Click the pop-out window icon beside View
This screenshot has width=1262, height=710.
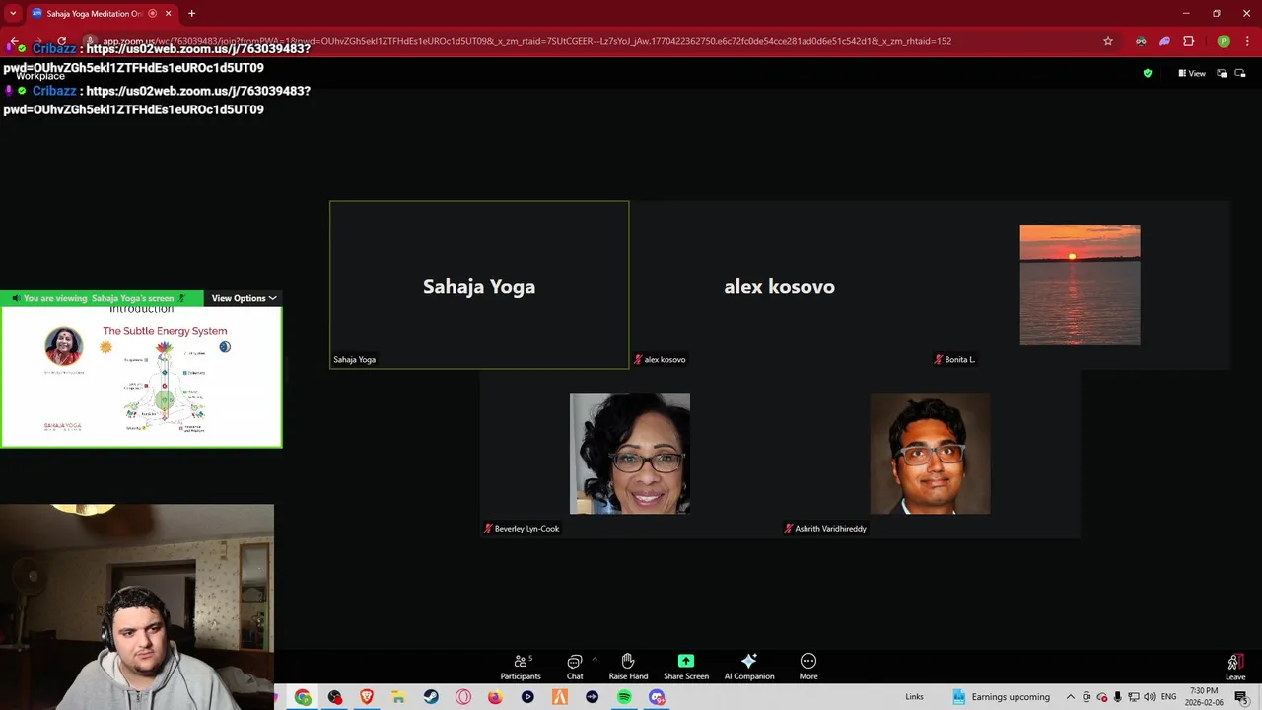[1222, 73]
